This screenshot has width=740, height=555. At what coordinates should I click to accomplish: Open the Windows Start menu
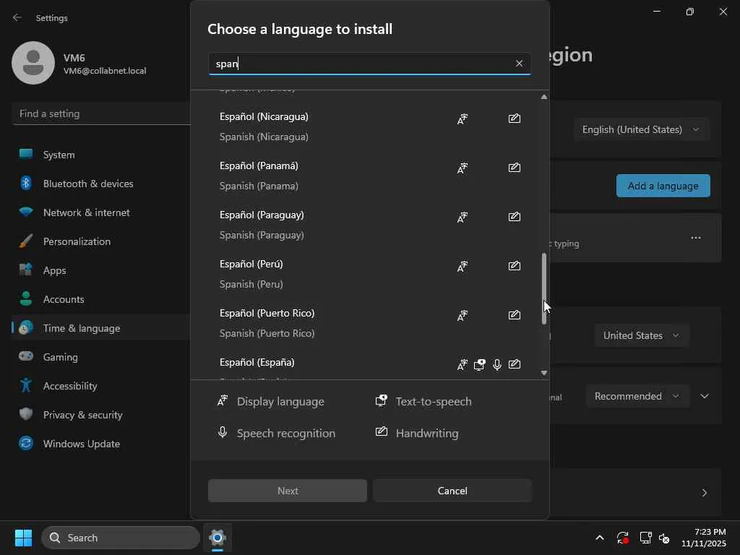[23, 538]
